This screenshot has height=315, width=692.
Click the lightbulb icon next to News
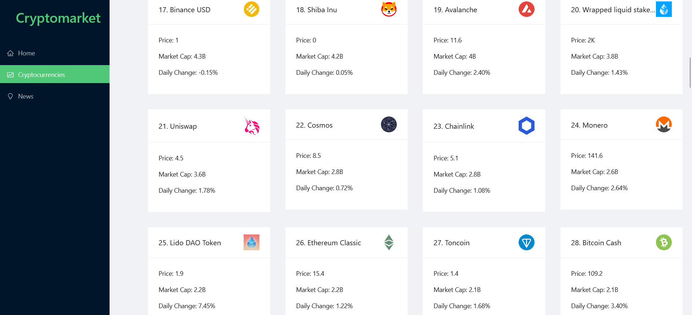coord(10,96)
